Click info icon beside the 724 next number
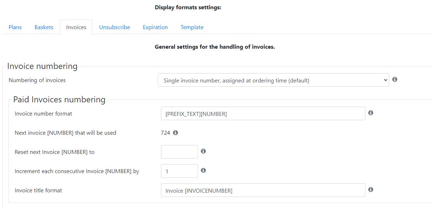432x209 pixels. [x=175, y=133]
